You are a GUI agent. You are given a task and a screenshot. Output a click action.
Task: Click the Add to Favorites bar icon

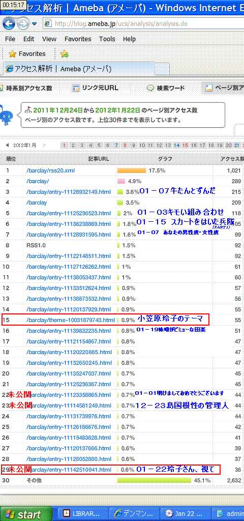coord(64,54)
